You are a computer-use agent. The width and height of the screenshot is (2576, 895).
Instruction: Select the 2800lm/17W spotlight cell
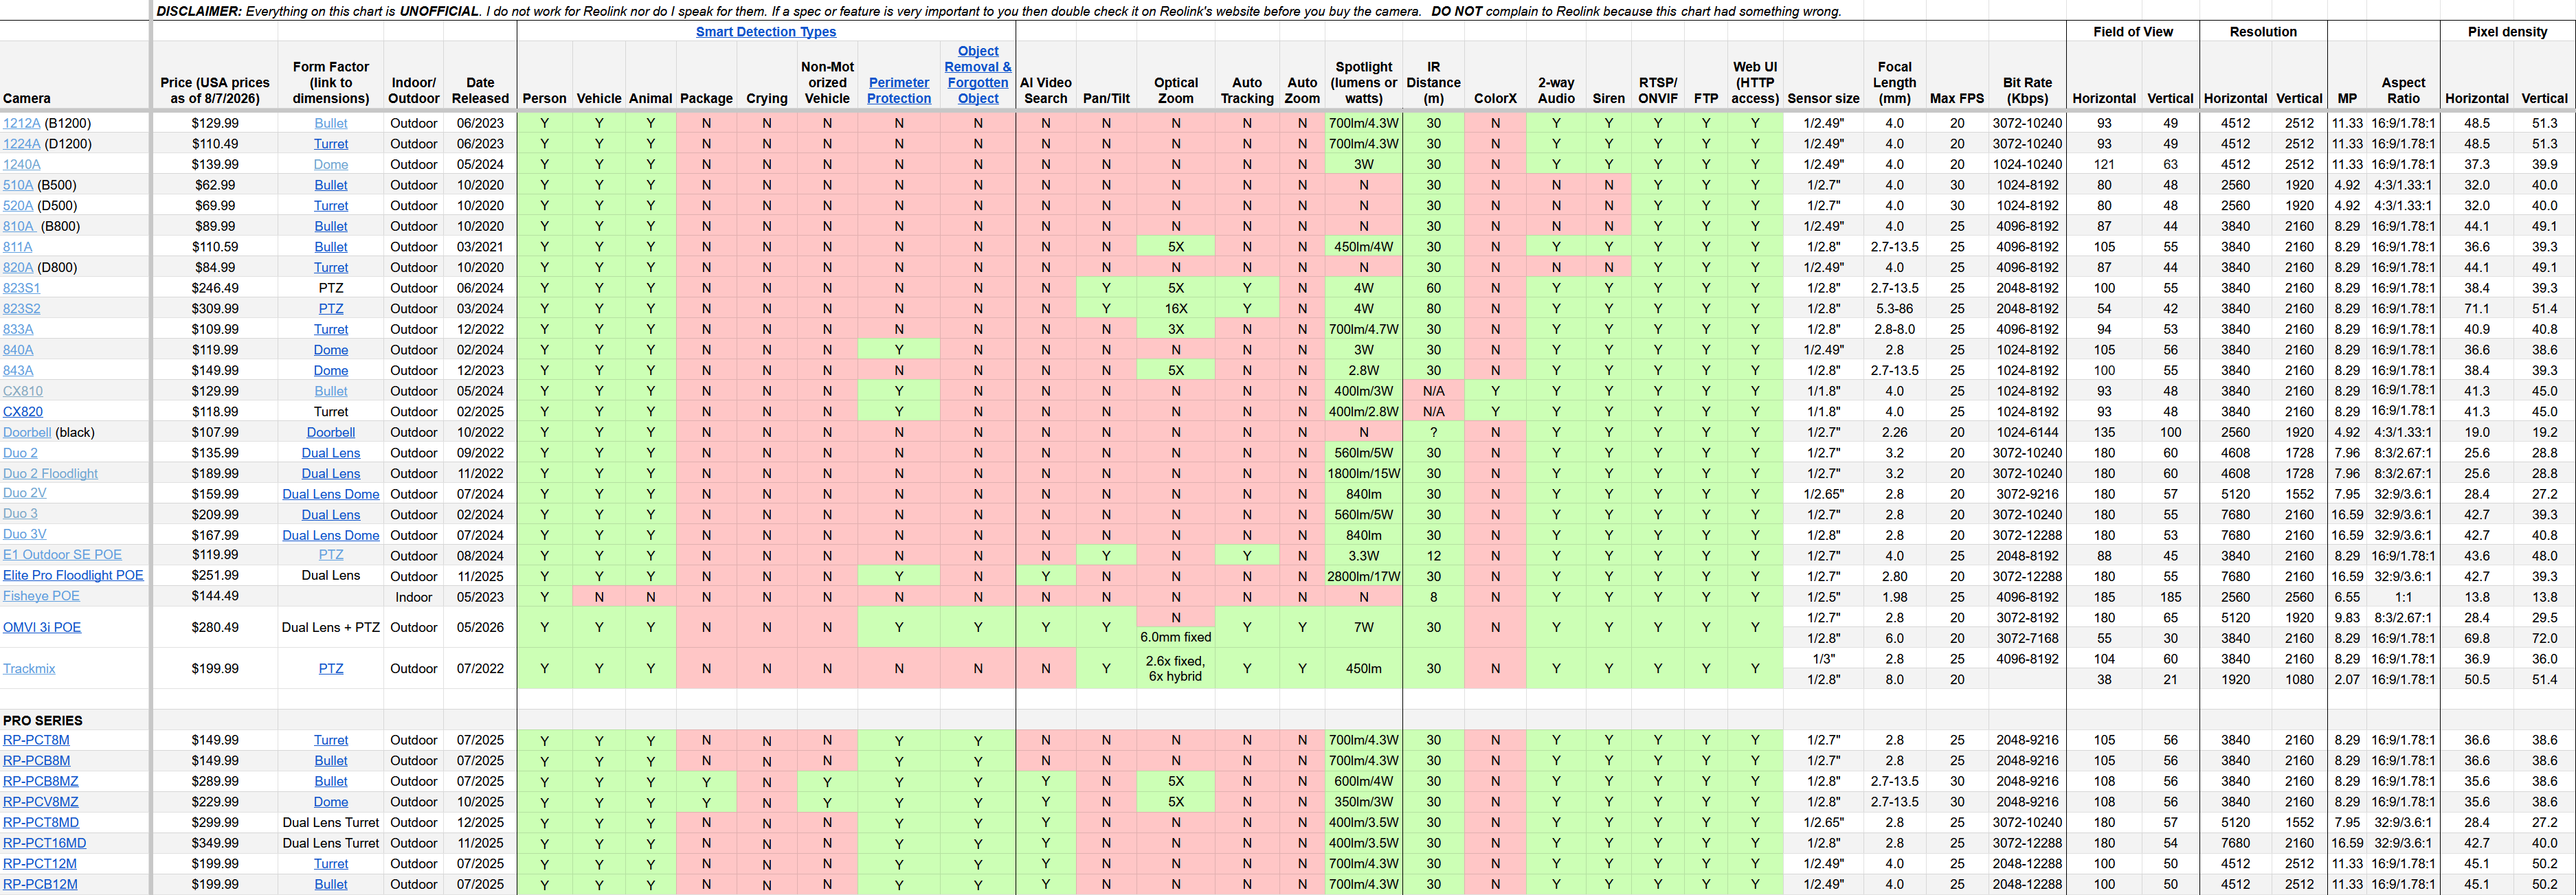(x=1364, y=577)
